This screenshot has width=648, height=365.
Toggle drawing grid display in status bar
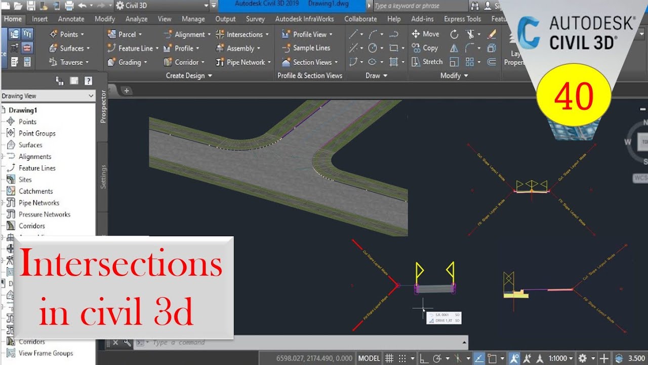pos(389,358)
